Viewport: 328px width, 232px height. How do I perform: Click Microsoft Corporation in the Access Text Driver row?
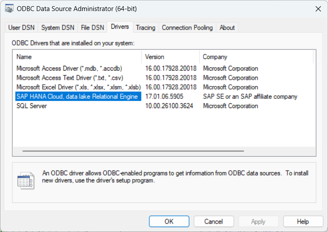(x=230, y=78)
